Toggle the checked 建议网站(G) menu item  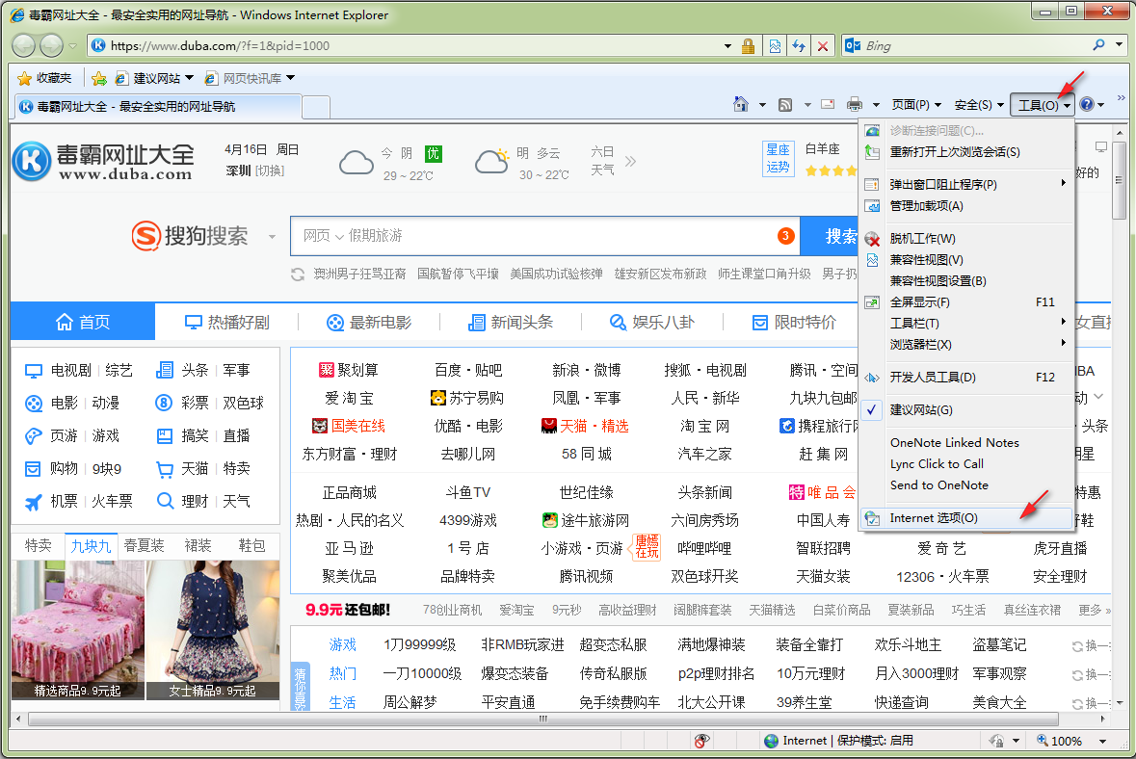coord(965,410)
